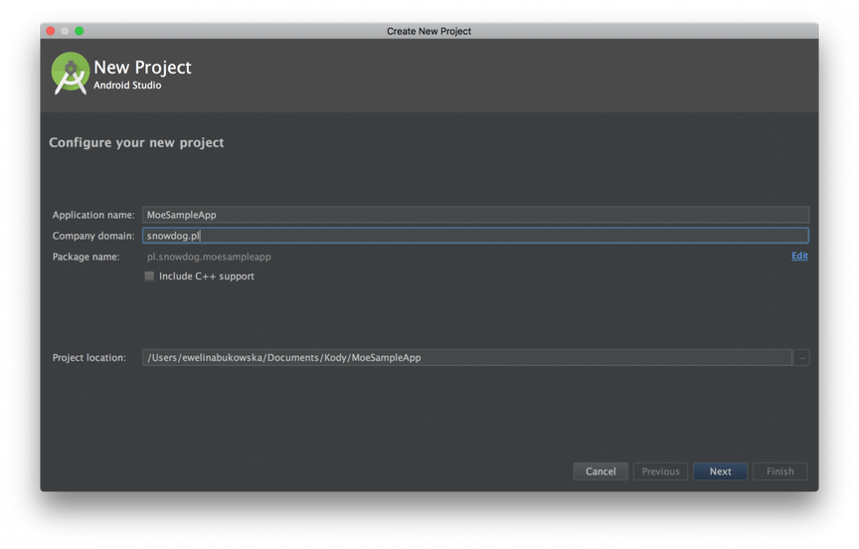Click the Cancel button

click(601, 471)
